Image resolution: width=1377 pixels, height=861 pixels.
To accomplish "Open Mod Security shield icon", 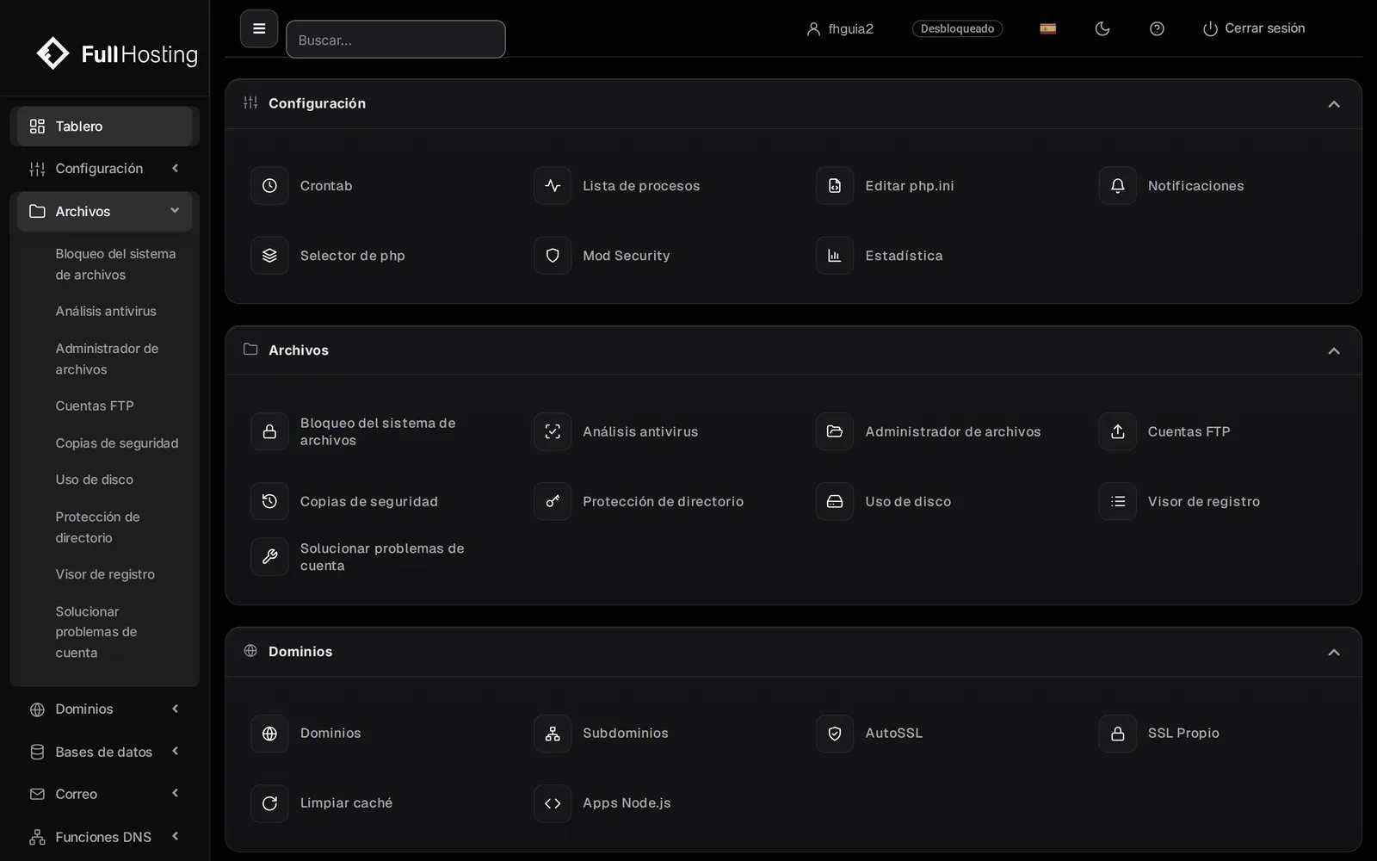I will coord(553,256).
